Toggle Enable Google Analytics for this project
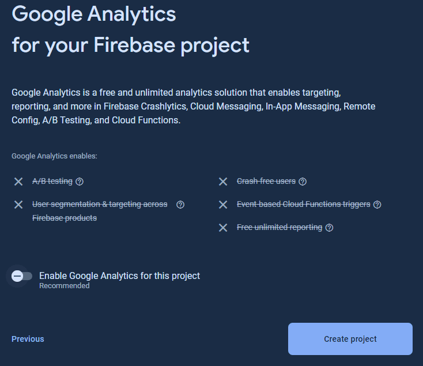423x366 pixels. (x=21, y=276)
